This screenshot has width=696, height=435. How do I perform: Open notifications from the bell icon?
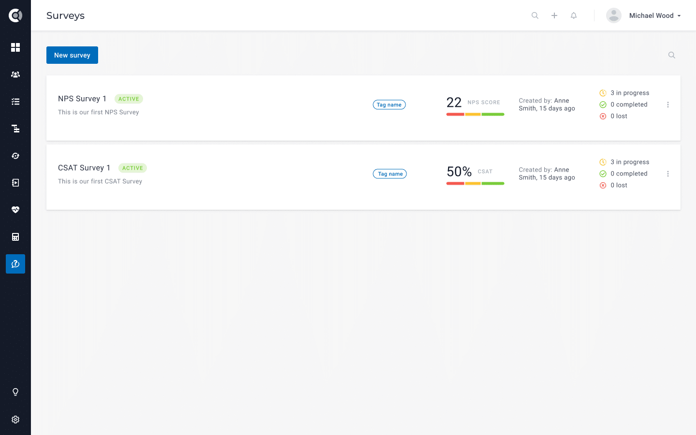(573, 15)
